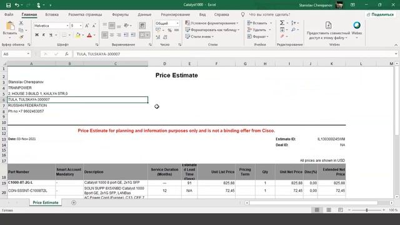Viewport: 400px width, 225px height.
Task: Click the Поделиться share button
Action: 380,14
